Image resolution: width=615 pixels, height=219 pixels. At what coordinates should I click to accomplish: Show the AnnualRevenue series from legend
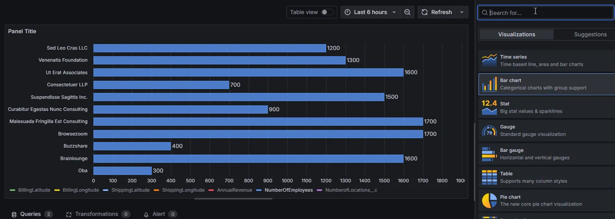pos(234,190)
